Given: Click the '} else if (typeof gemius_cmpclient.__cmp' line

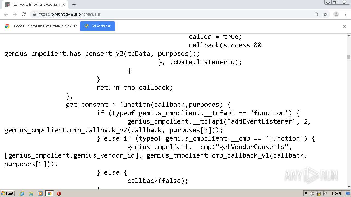Looking at the screenshot, I should (206, 138).
